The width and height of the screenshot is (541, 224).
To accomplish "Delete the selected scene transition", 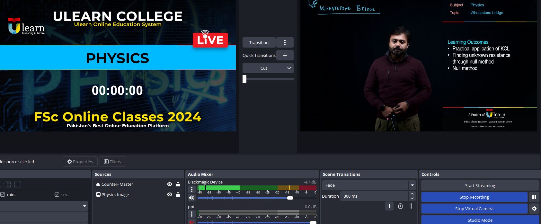I will (400, 206).
